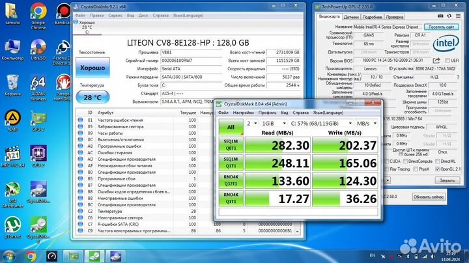The width and height of the screenshot is (469, 263).
Task: Open the samurai user folder icon
Action: click(12, 14)
